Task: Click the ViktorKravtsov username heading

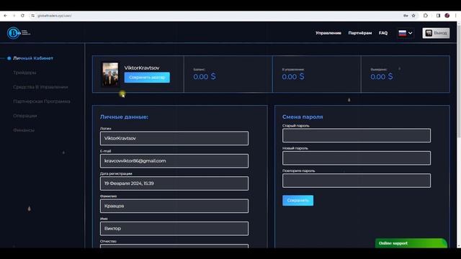Action: click(x=142, y=68)
